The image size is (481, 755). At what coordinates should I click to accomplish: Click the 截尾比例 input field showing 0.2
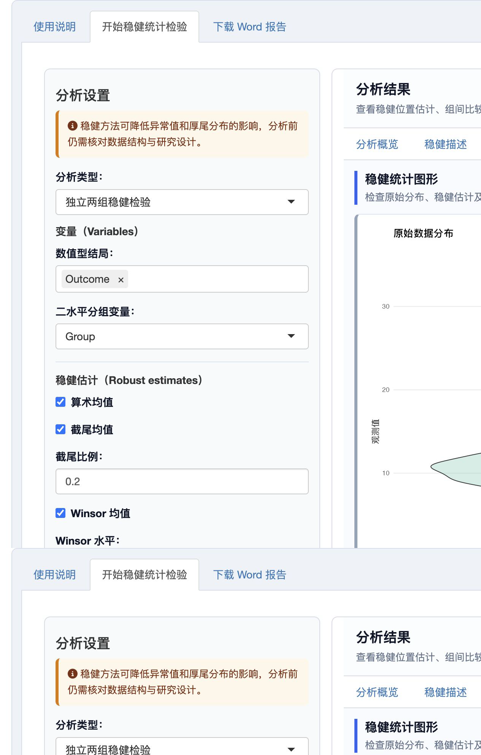point(182,481)
